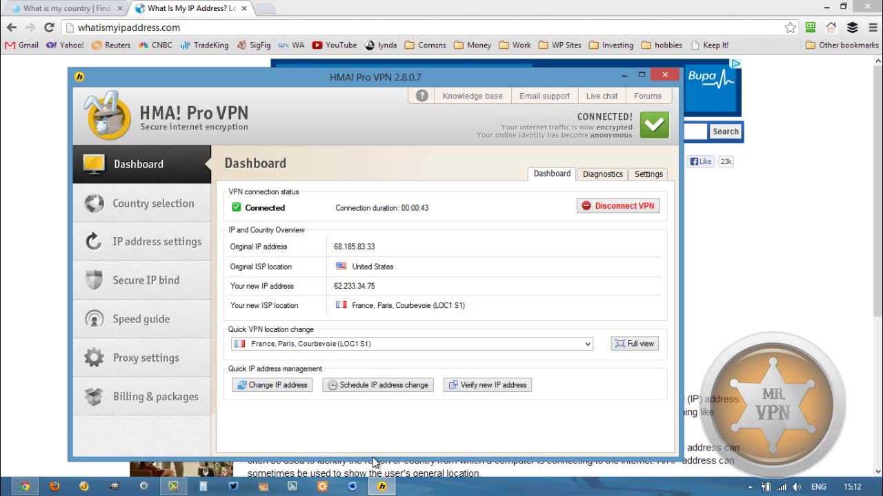
Task: Close the 'What Is My IP Address' tab
Action: 245,8
